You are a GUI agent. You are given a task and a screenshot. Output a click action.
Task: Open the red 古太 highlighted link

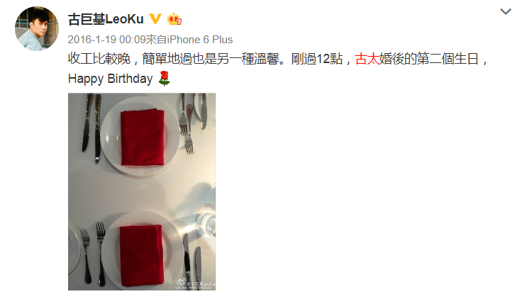pos(367,60)
